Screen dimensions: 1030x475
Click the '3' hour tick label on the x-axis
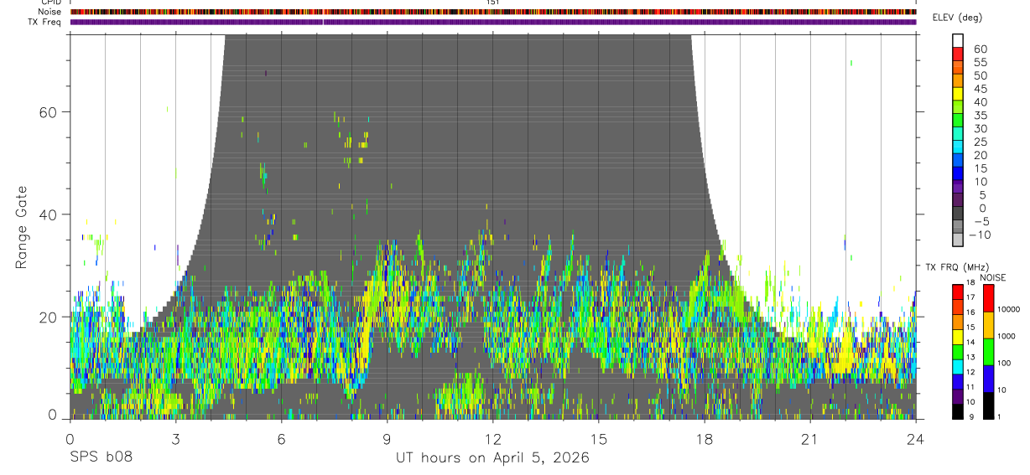coord(175,438)
